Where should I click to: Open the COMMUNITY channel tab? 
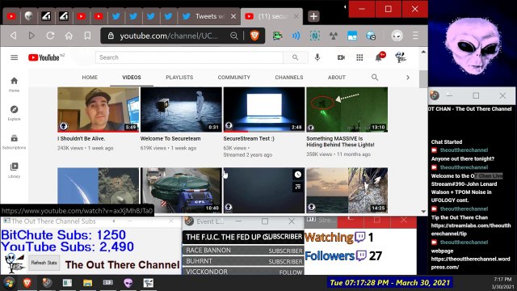tap(233, 78)
